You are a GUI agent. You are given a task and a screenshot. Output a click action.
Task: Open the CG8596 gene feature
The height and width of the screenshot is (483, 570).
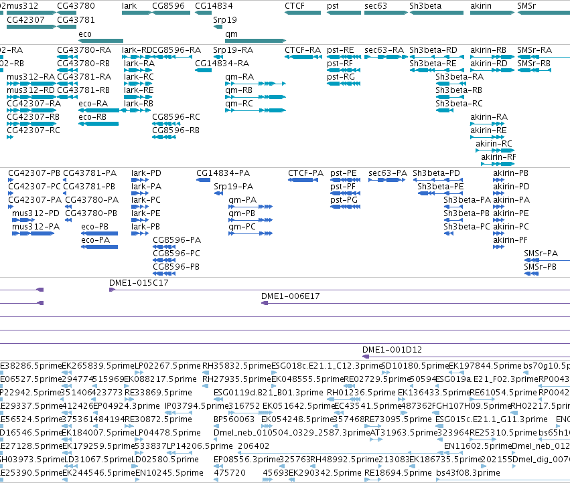171,13
